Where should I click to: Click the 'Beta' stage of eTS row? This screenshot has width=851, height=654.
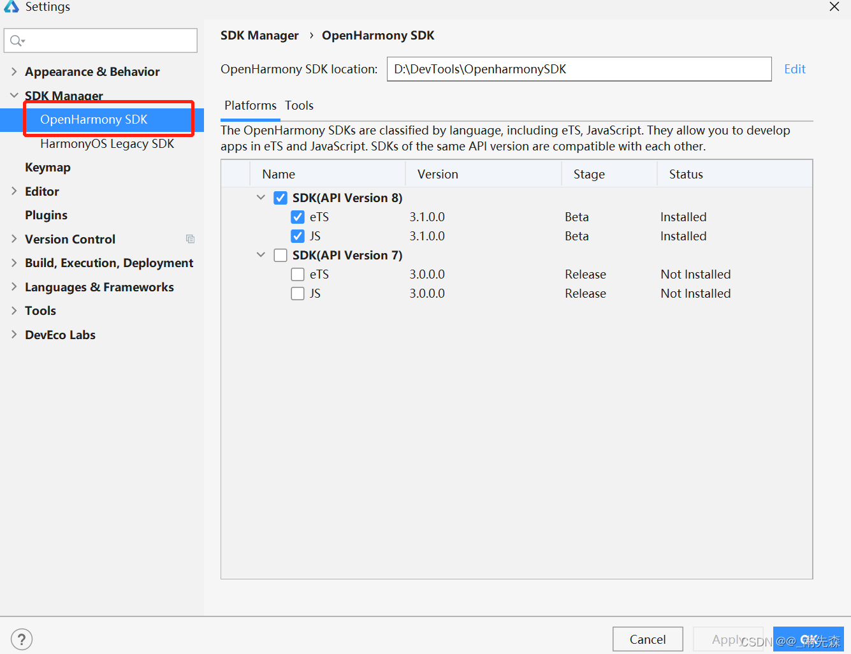577,217
